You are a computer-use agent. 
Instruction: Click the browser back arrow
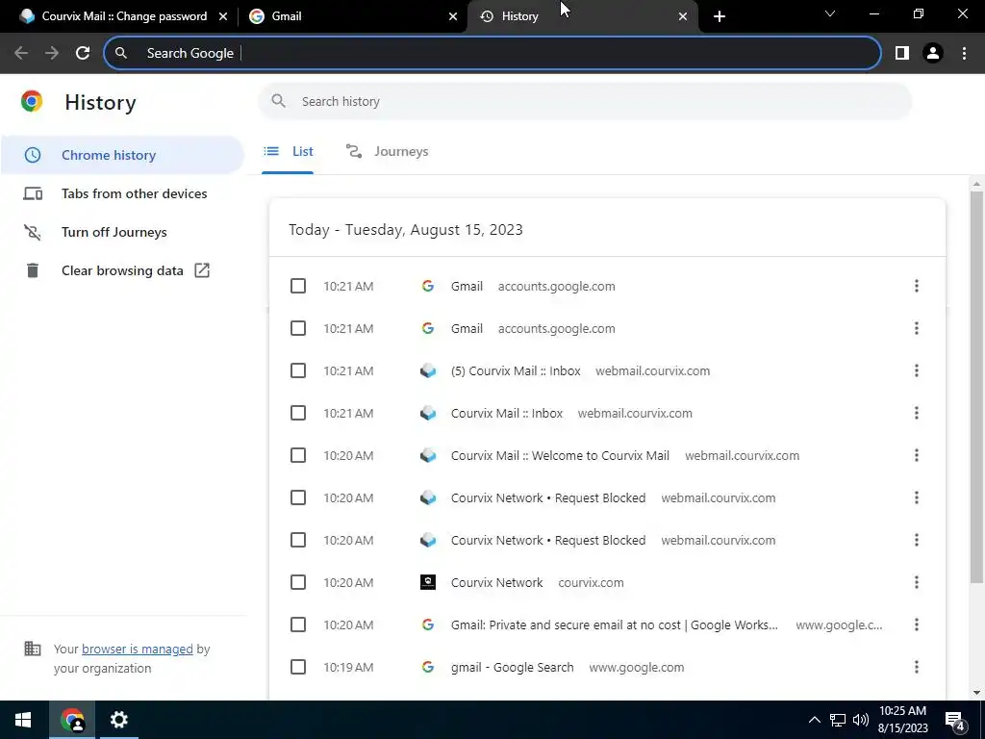pyautogui.click(x=21, y=53)
